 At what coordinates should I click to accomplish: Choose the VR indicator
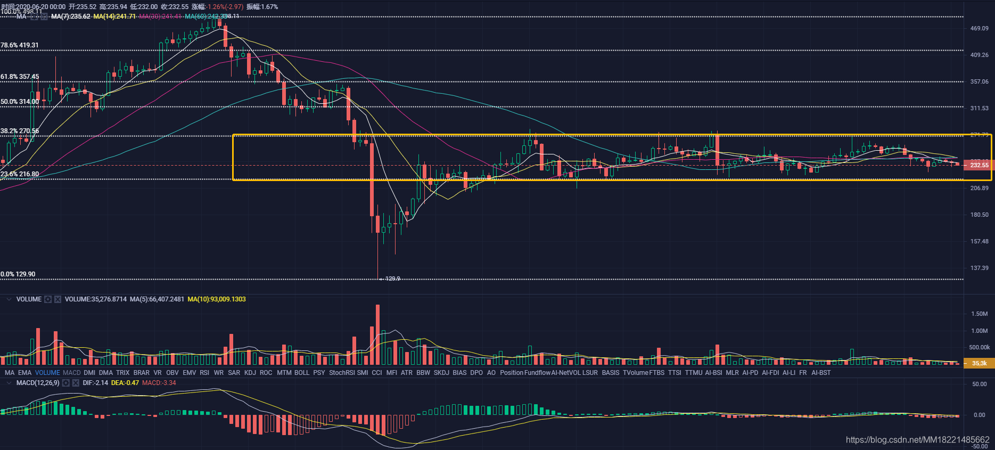coord(158,373)
